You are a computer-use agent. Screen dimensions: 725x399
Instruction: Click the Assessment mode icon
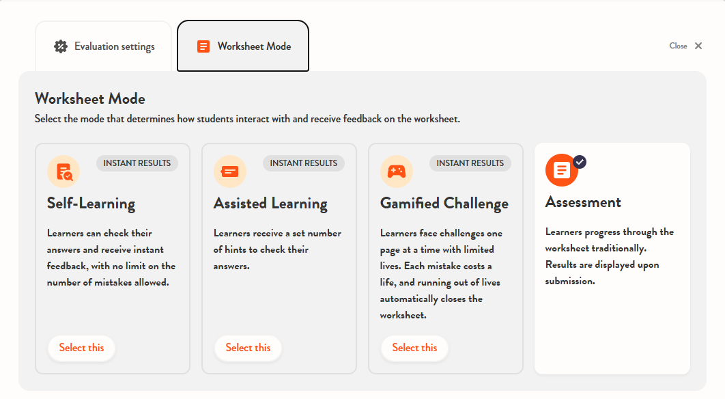coord(561,170)
